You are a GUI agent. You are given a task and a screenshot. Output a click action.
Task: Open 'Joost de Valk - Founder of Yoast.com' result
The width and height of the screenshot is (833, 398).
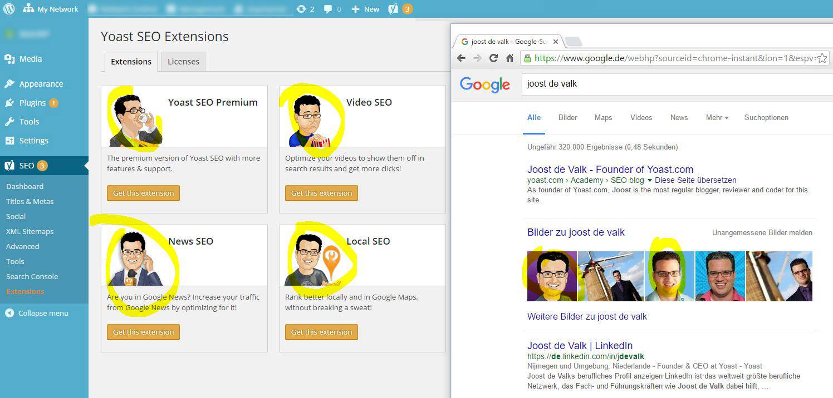610,170
